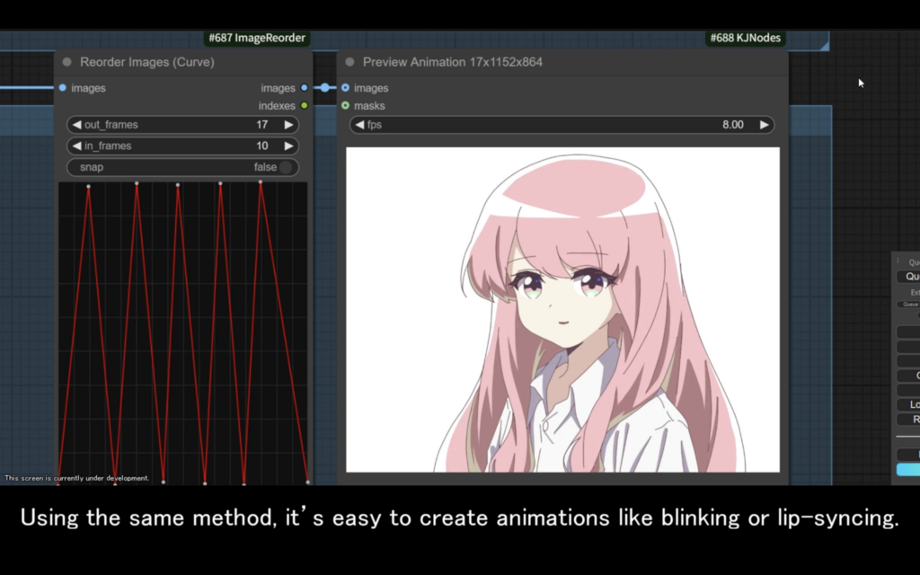Select the last curve point at the graph's end

tap(308, 482)
